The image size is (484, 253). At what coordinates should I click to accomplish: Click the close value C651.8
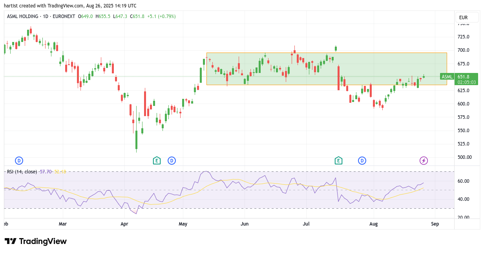137,16
